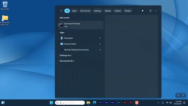188x106 pixels.
Task: Switch to the Apps filter tab
Action: 74,11
